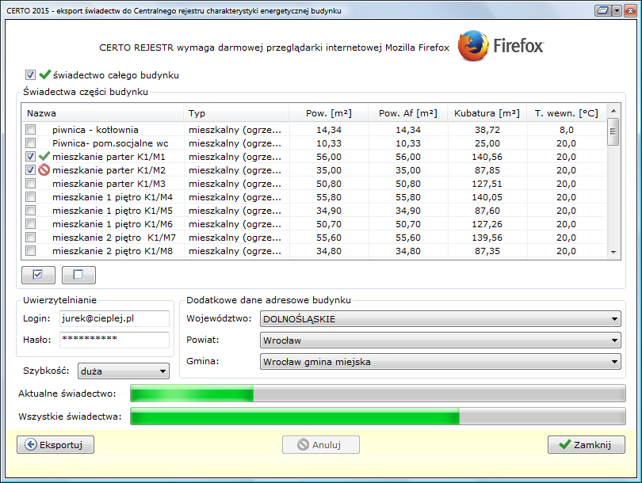Sort by Pow. [m²] column header
The image size is (642, 483).
(329, 113)
